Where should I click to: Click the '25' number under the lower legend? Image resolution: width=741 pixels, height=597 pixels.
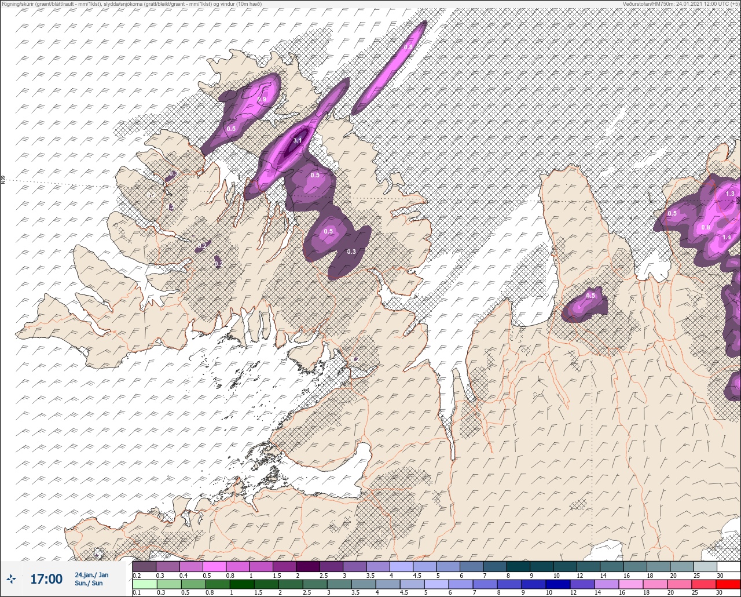point(696,592)
